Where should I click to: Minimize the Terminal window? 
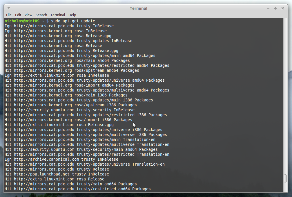point(268,8)
